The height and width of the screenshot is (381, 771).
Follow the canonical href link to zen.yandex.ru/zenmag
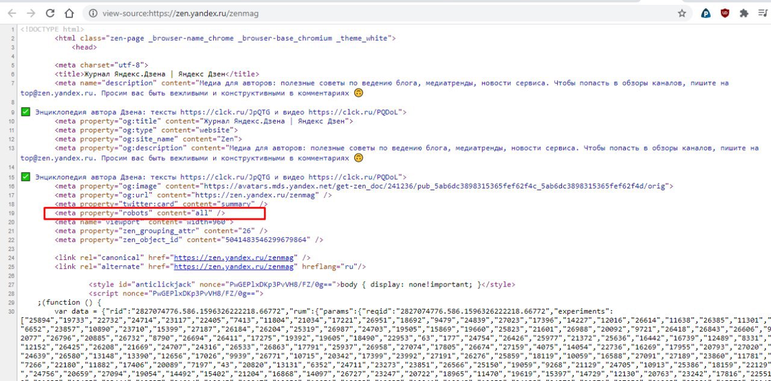point(233,257)
